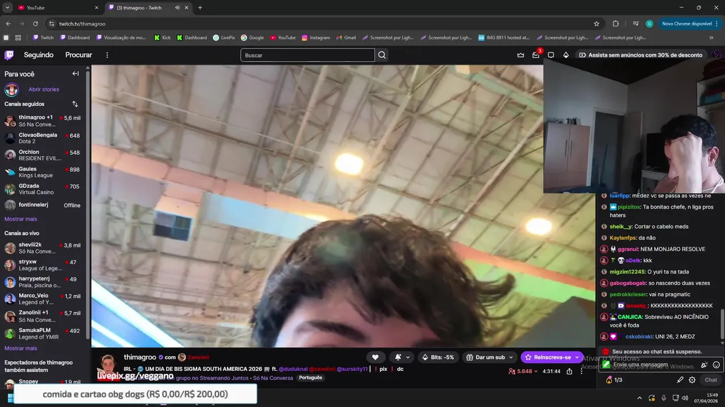This screenshot has width=725, height=407.
Task: Open the emote picker in chat
Action: point(716,365)
